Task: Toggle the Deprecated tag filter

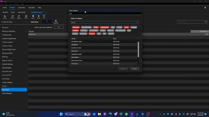Action: [x=104, y=27]
